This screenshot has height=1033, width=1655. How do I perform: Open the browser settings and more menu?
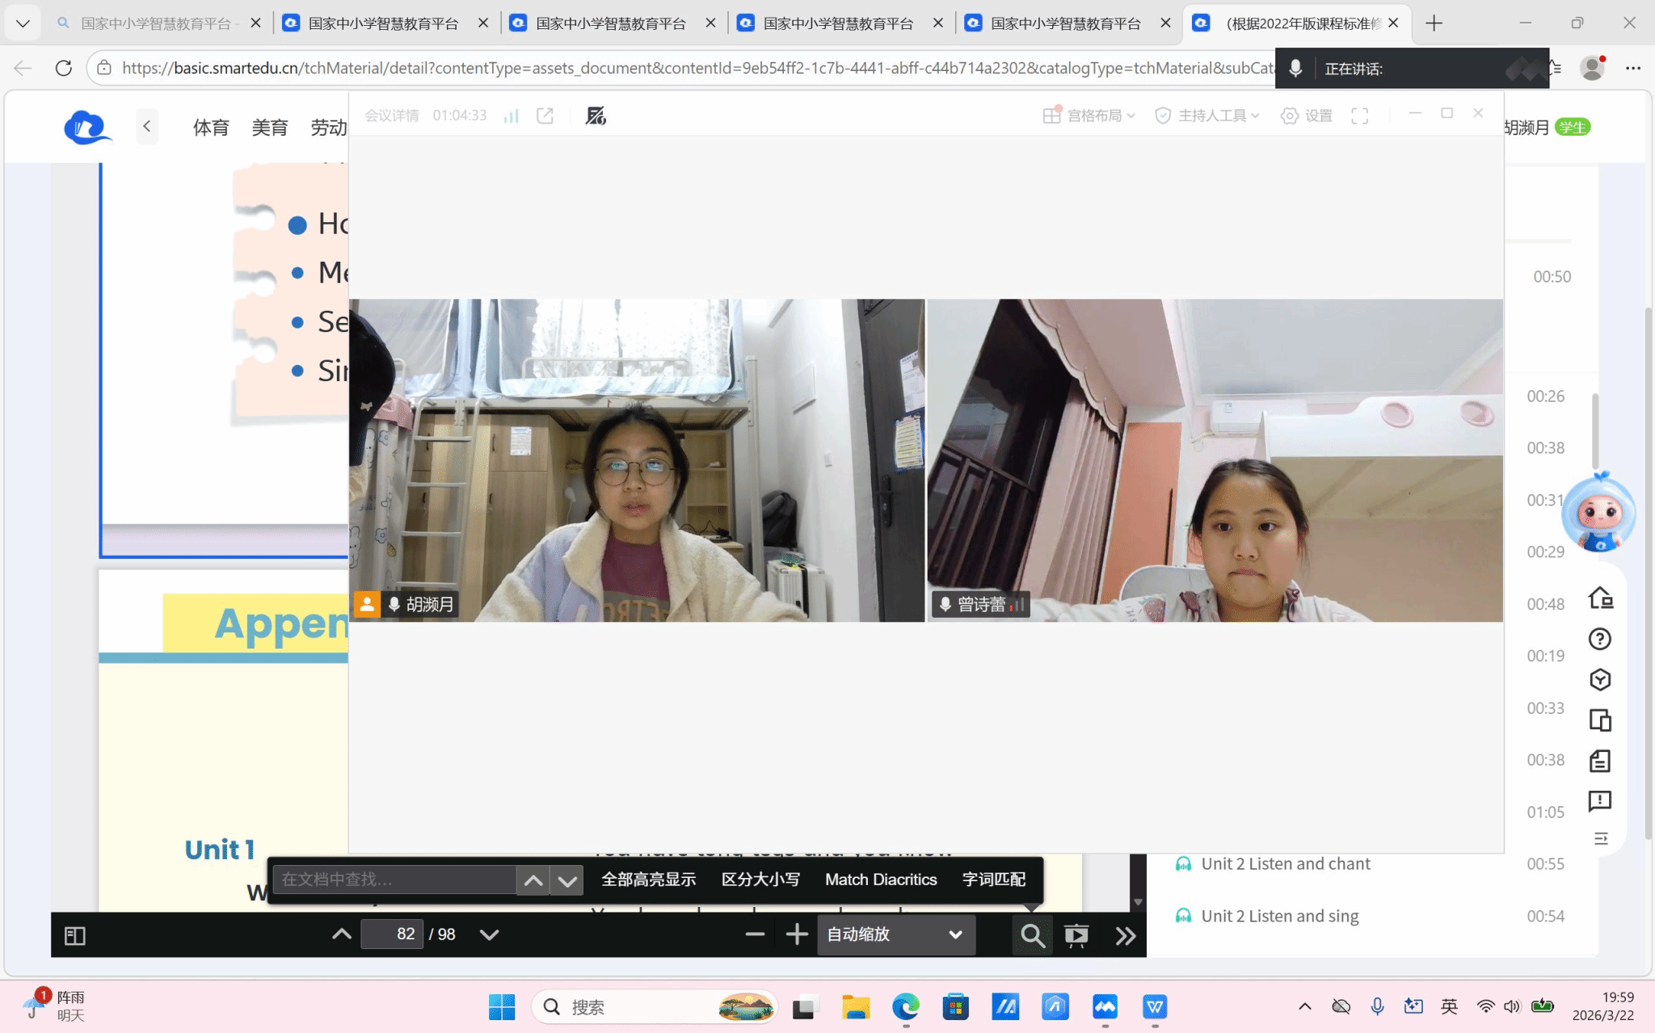tap(1633, 68)
